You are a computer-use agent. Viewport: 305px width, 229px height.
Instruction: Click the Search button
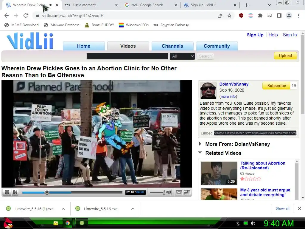205,56
